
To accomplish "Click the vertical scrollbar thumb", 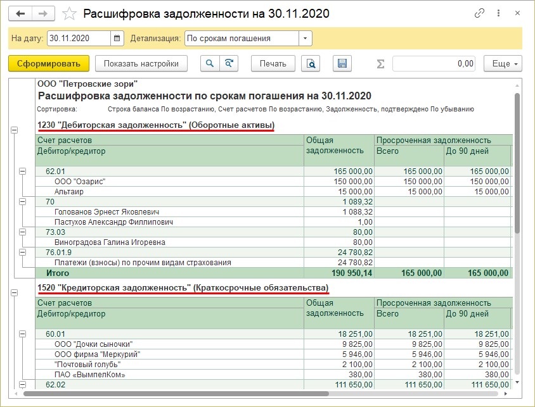I will (x=517, y=163).
